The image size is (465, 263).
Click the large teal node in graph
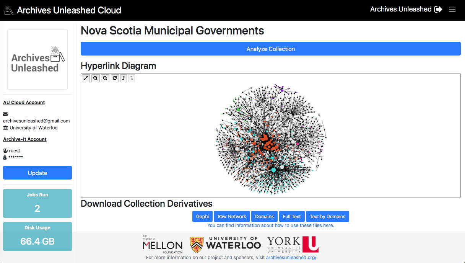(273, 170)
